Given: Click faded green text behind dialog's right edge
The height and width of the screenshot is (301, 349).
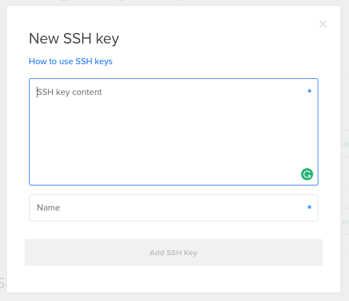Looking at the screenshot, I should pos(345,144).
